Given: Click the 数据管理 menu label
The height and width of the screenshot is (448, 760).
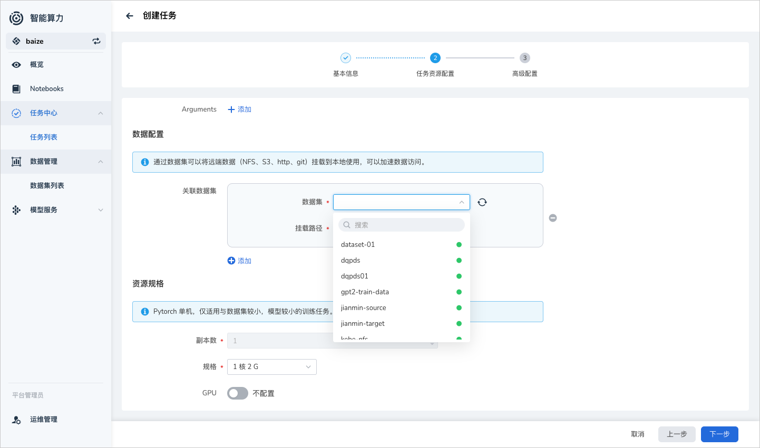Looking at the screenshot, I should (44, 162).
